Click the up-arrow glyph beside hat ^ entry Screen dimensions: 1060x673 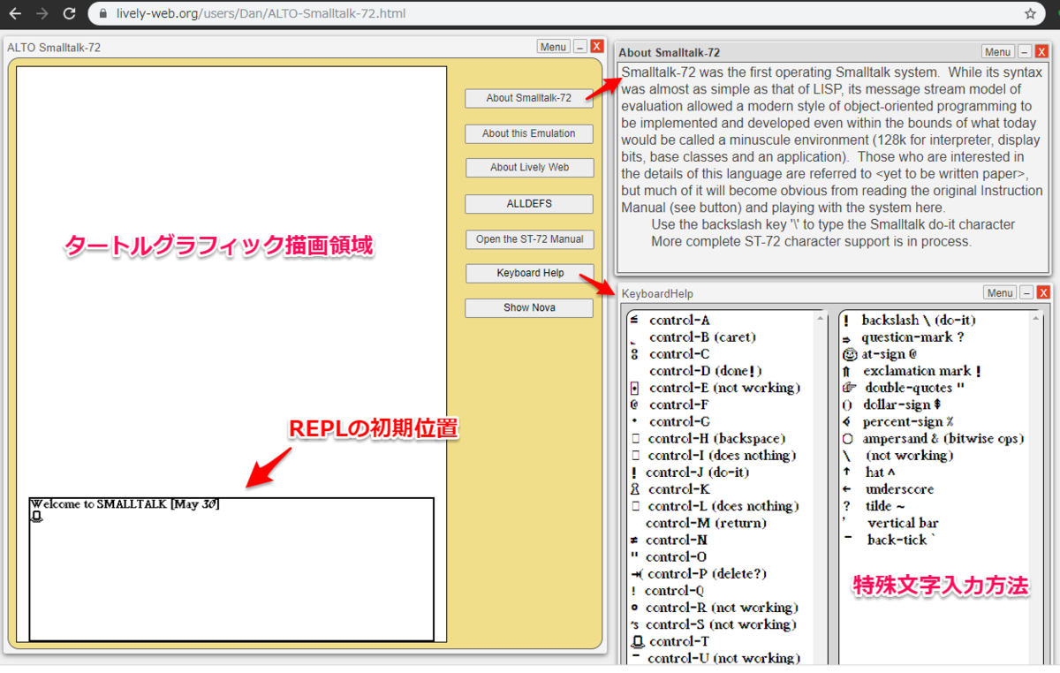pyautogui.click(x=846, y=472)
